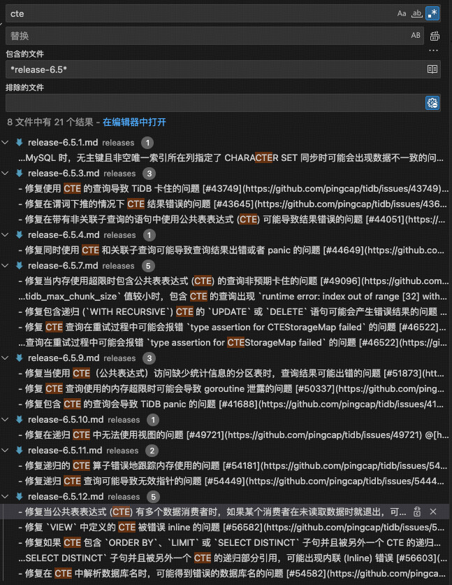Collapse the release-6.5.7.md result group
Screen dimensions: 452x585
click(x=5, y=265)
